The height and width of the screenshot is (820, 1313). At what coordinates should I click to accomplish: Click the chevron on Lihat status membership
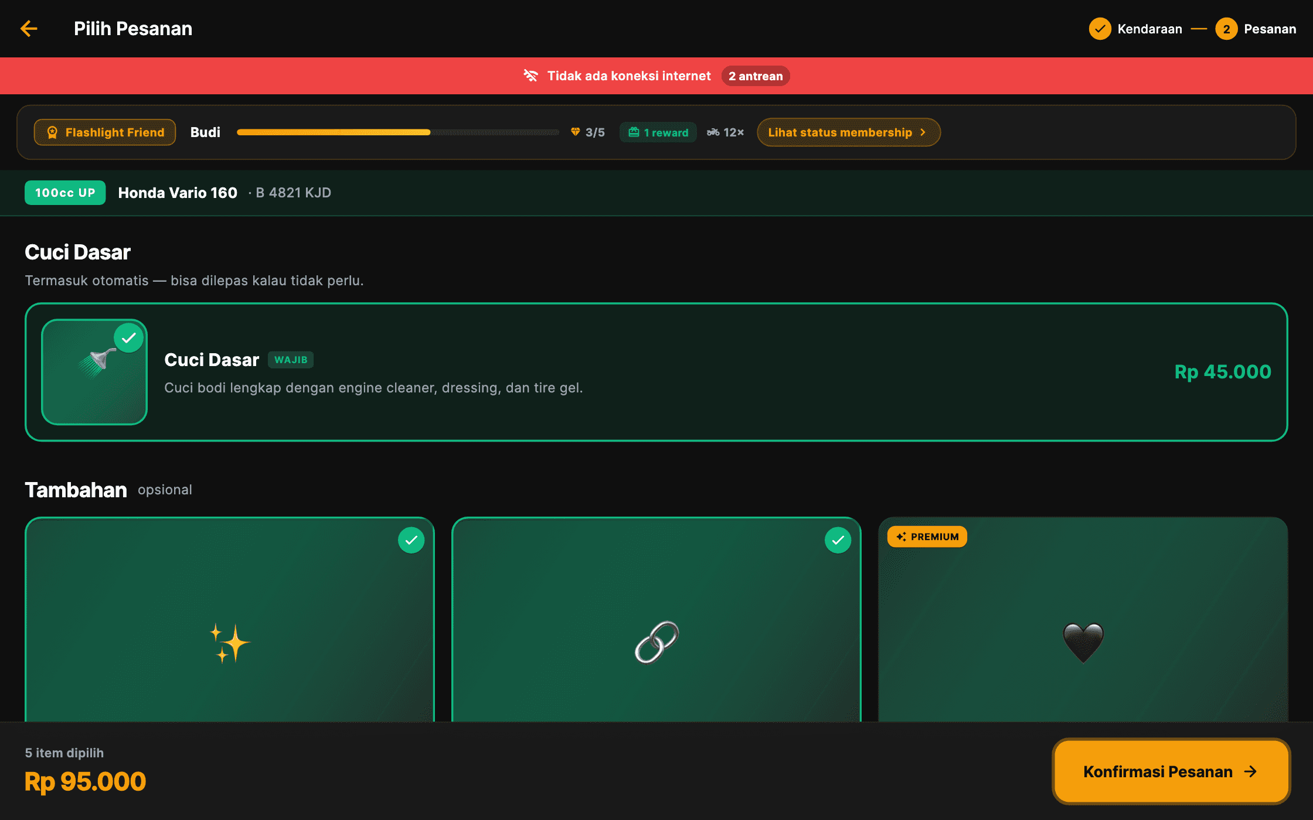[923, 132]
